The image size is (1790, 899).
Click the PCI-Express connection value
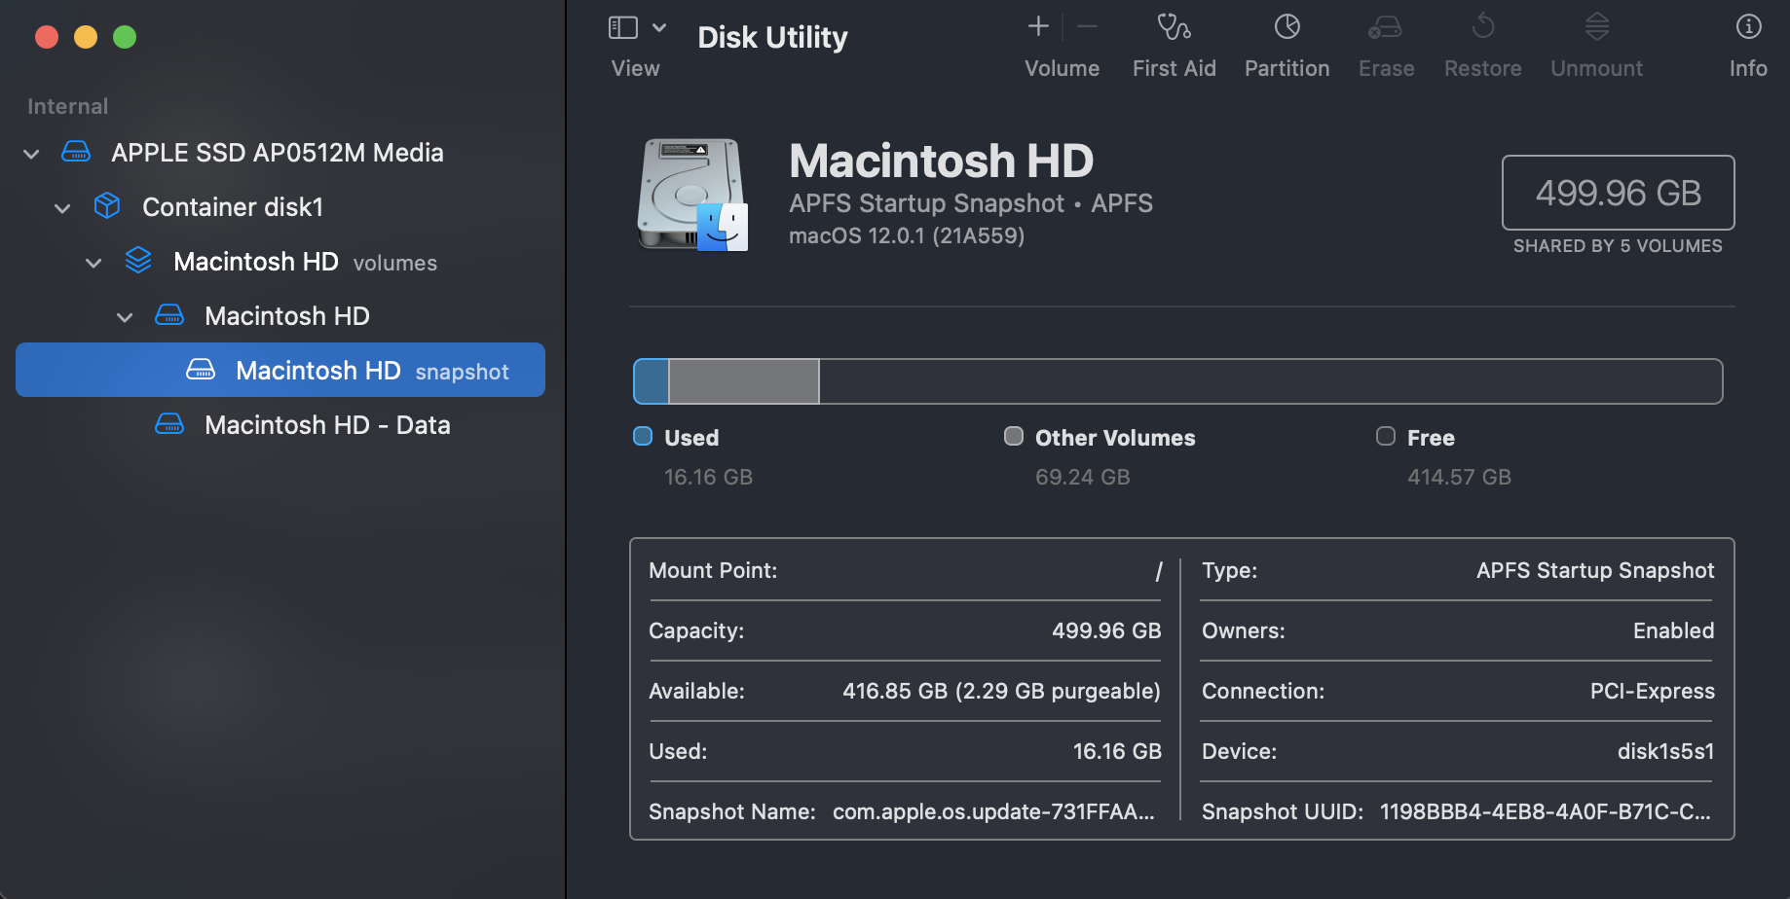point(1652,691)
